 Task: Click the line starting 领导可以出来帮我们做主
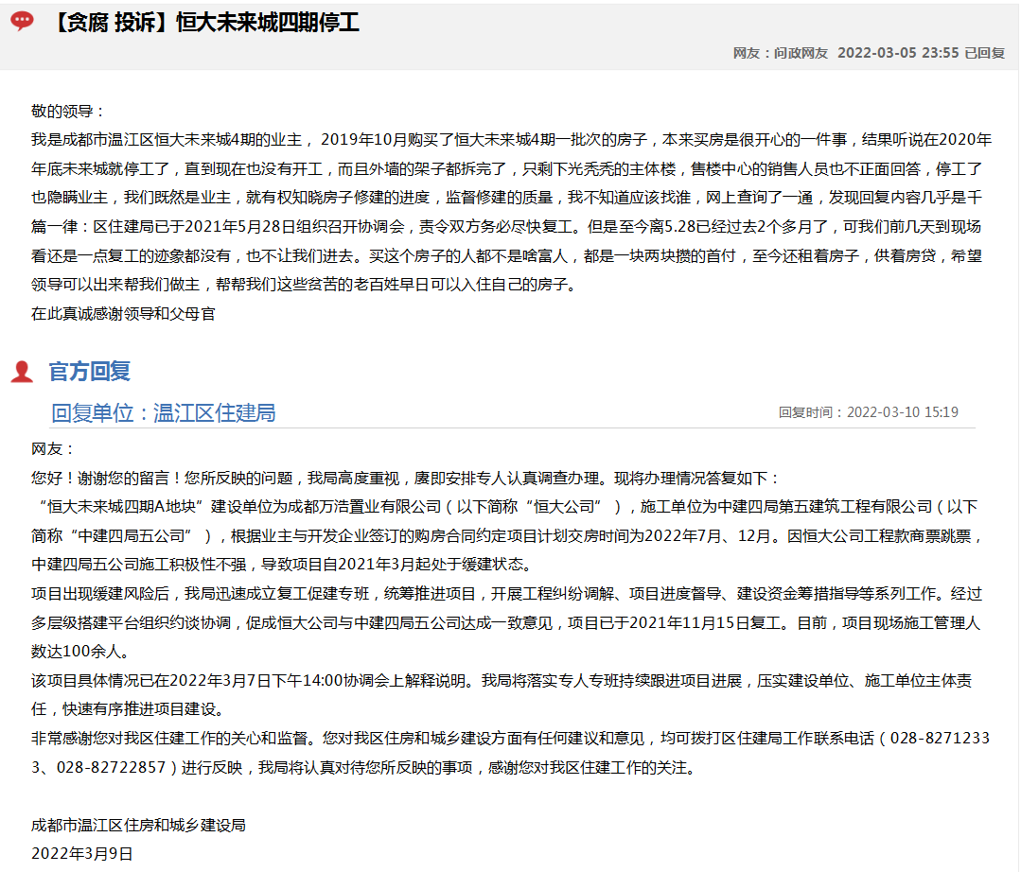306,285
